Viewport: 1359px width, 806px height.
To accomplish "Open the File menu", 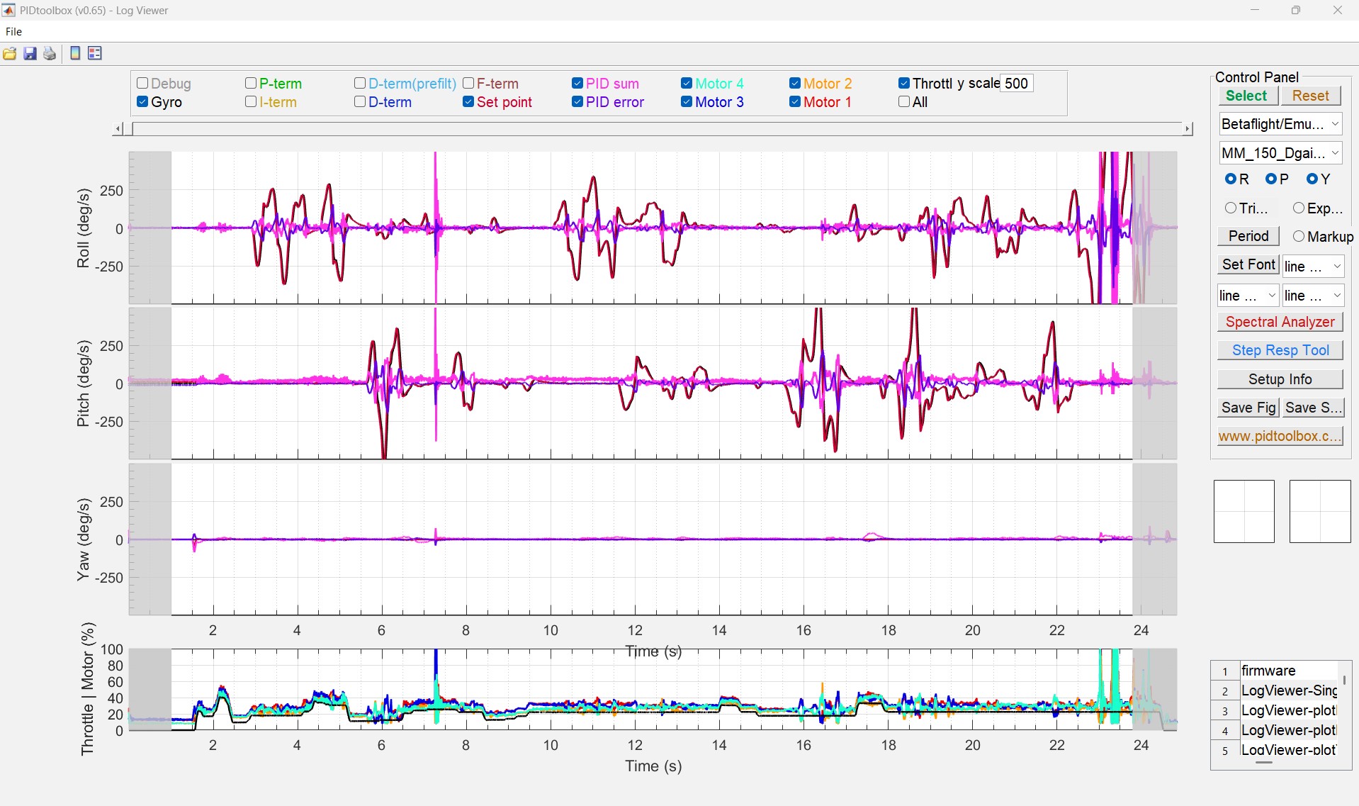I will point(13,32).
